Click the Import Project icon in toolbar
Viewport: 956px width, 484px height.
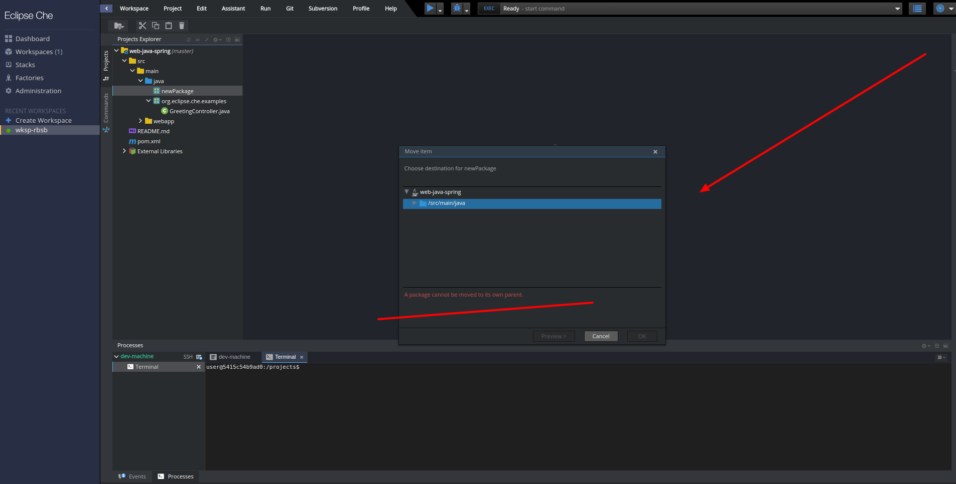coord(118,26)
